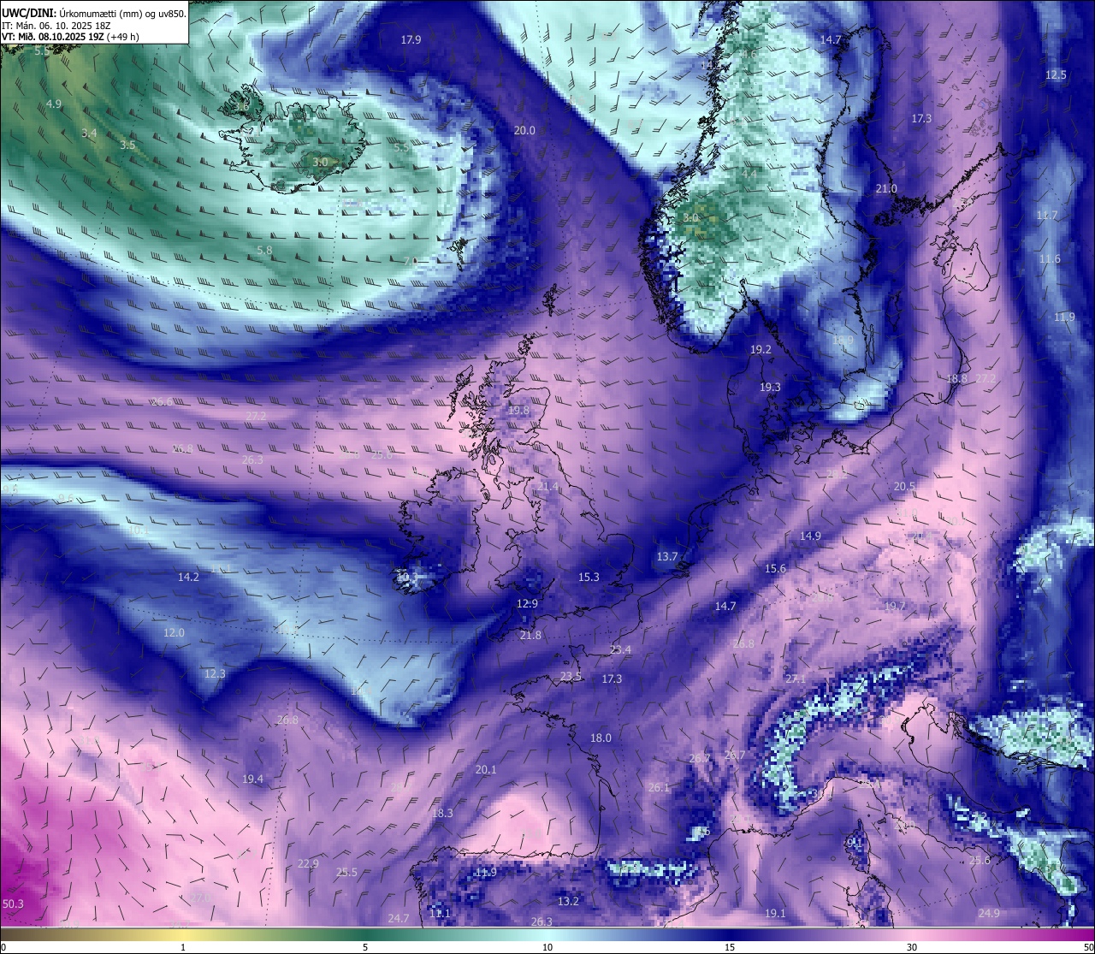Click the 15.3 value over England

589,577
